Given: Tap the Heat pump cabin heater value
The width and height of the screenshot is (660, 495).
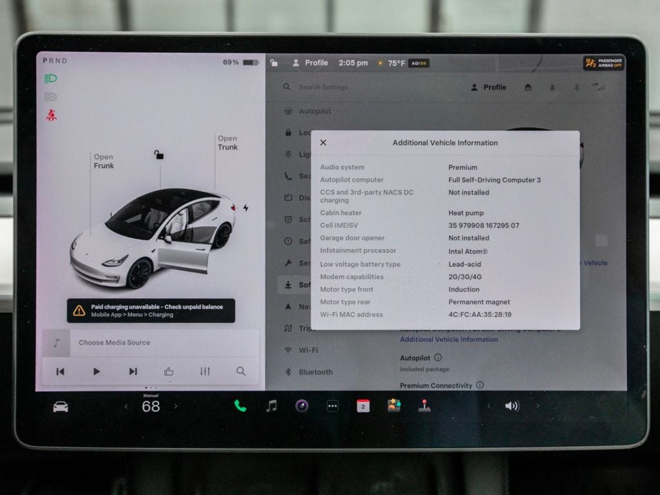Looking at the screenshot, I should click(466, 213).
